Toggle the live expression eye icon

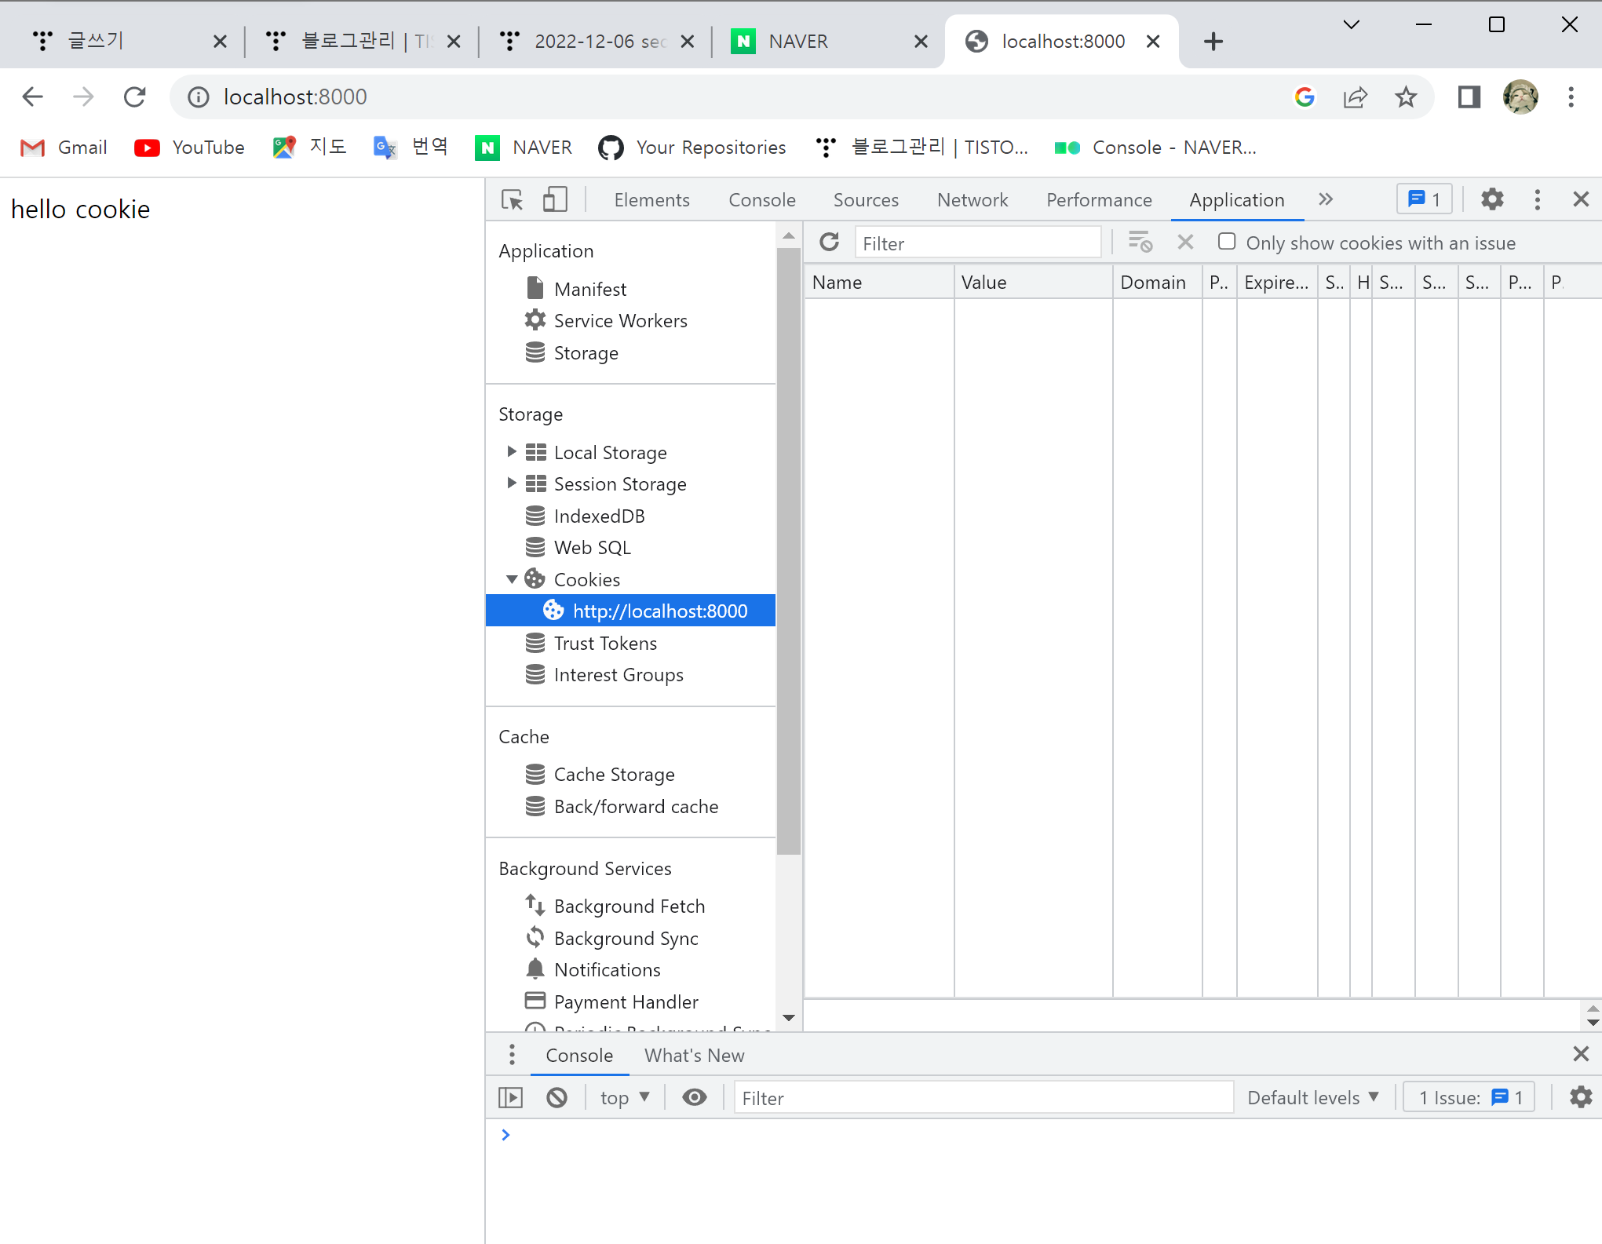[694, 1097]
